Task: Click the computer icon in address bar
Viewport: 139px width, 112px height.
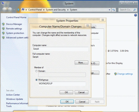Action: [x=23, y=10]
